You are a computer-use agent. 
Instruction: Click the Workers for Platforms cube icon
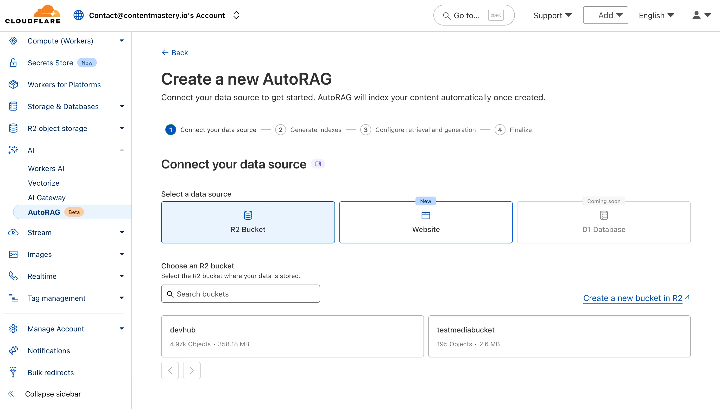[x=13, y=85]
